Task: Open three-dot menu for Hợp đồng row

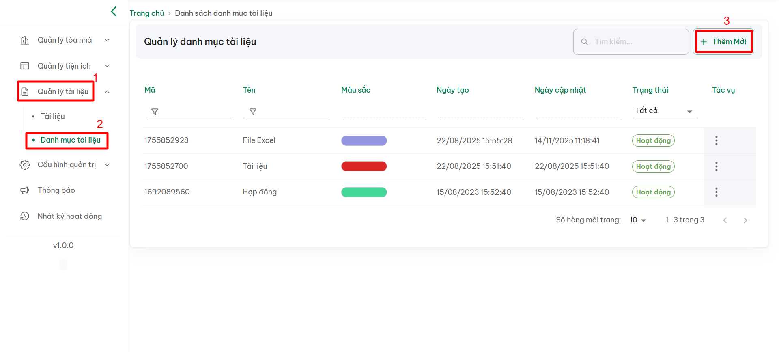Action: pyautogui.click(x=716, y=192)
